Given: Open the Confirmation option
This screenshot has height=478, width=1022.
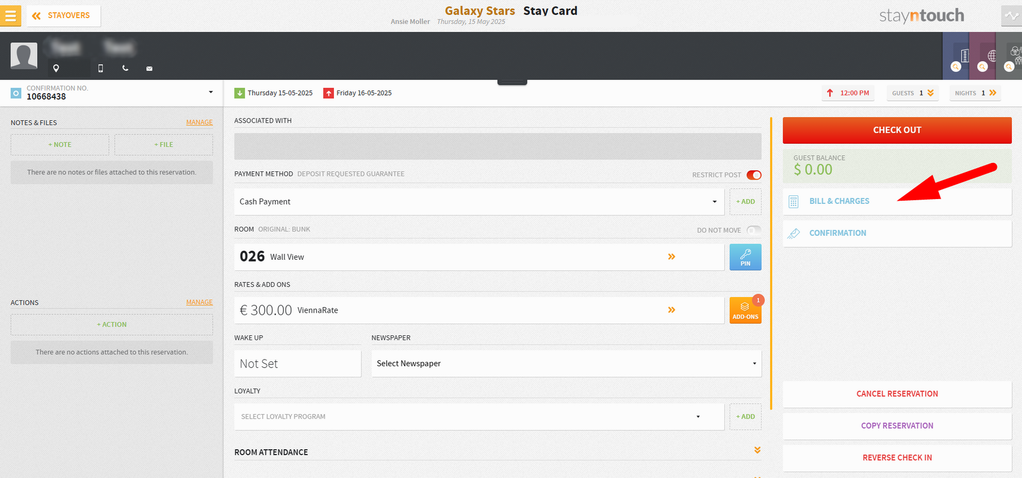Looking at the screenshot, I should 897,233.
